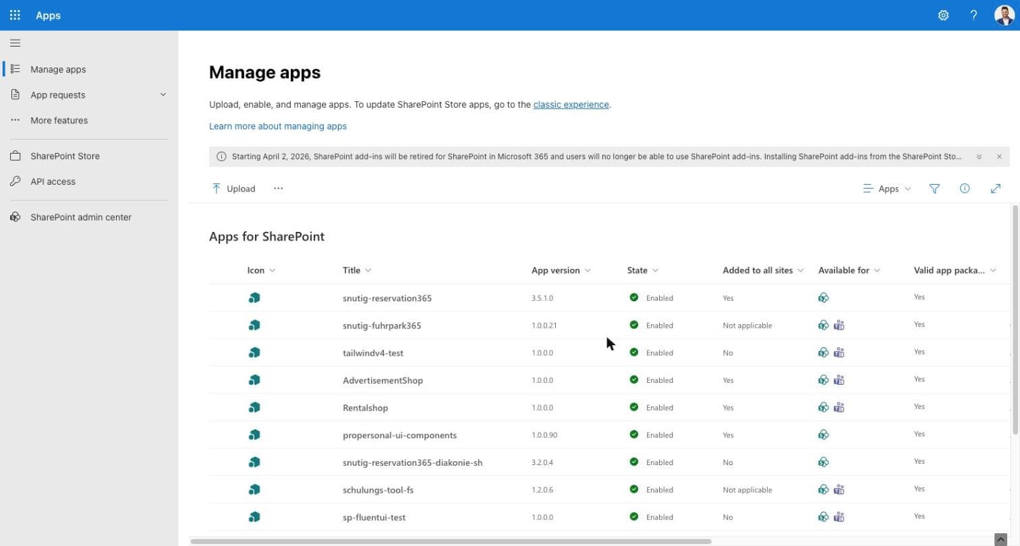Click the Enabled checkmark for Rentalshop

(633, 407)
